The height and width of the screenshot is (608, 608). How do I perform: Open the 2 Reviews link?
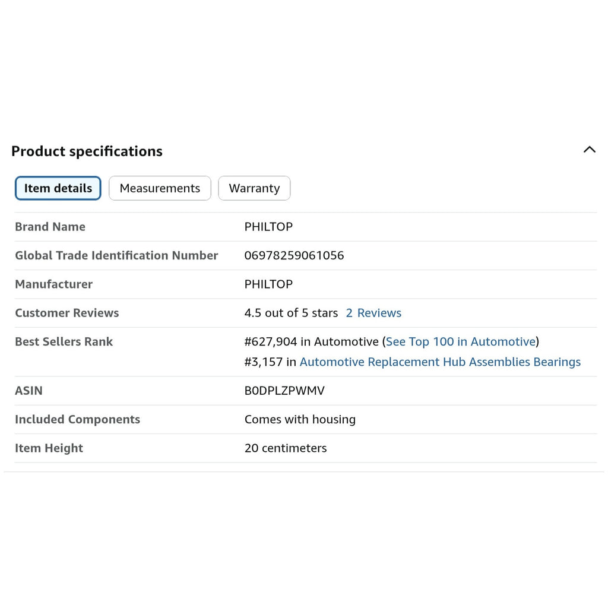(x=373, y=313)
